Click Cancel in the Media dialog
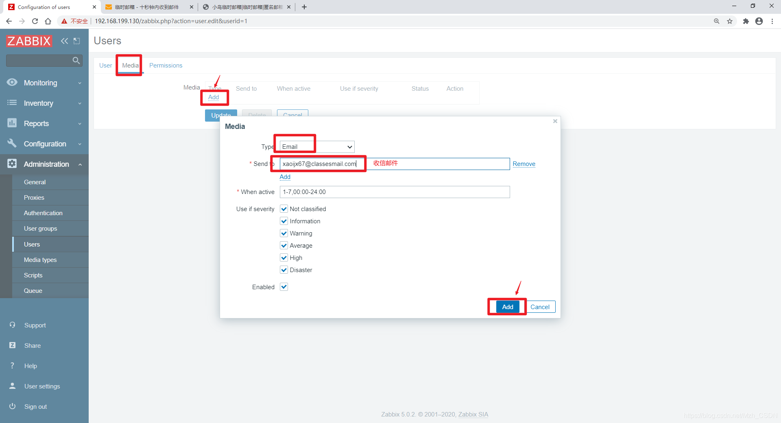The height and width of the screenshot is (423, 781). point(540,307)
